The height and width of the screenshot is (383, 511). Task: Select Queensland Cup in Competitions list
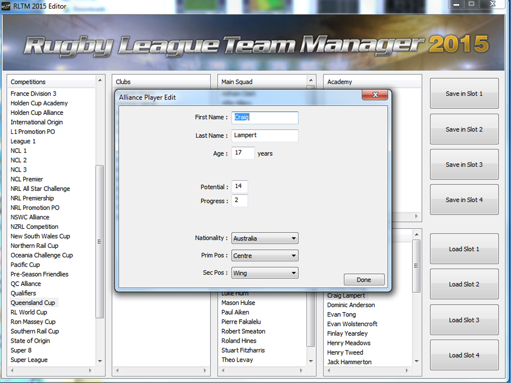coord(33,302)
